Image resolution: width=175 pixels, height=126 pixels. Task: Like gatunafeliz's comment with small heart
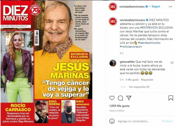click(172, 63)
